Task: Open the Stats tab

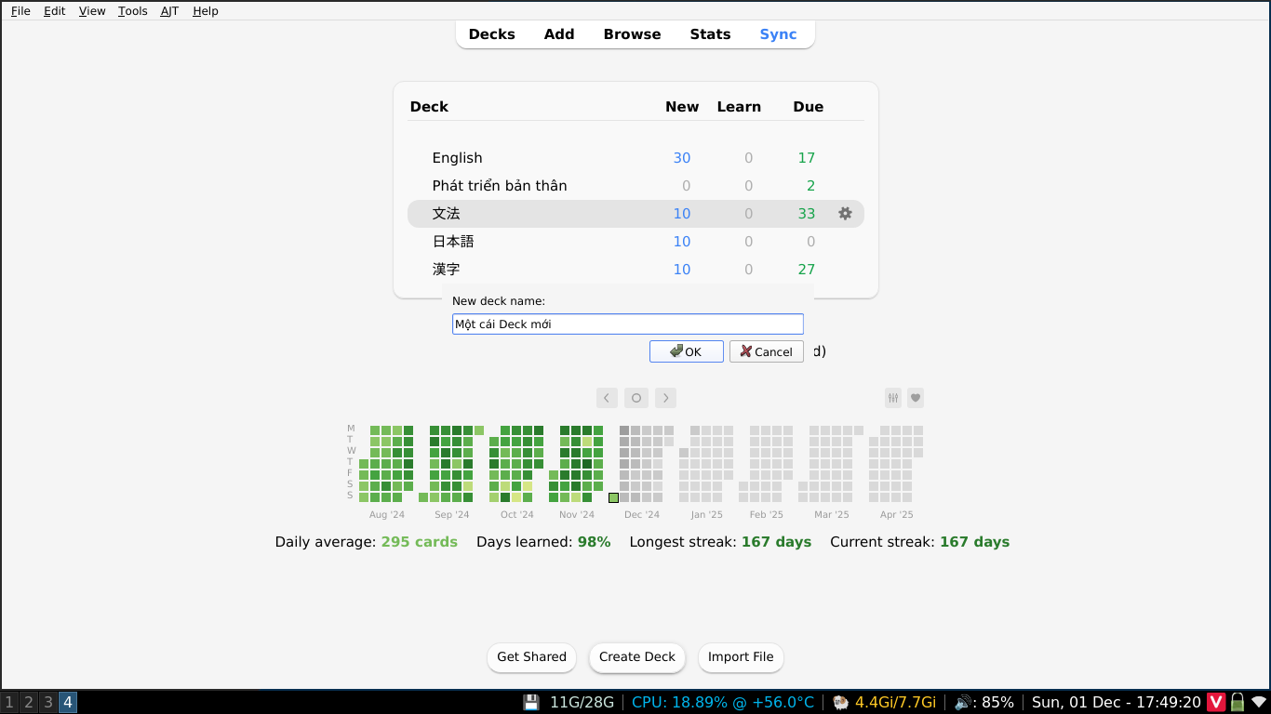Action: [710, 34]
